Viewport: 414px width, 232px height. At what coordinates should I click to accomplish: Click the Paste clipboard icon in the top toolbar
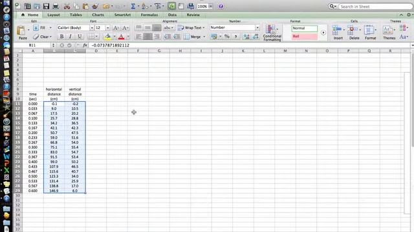[x=85, y=6]
